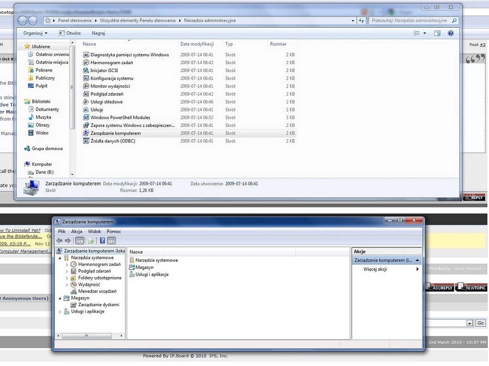
Task: Collapse the Narzędzia systemowe tree node
Action: [x=60, y=258]
